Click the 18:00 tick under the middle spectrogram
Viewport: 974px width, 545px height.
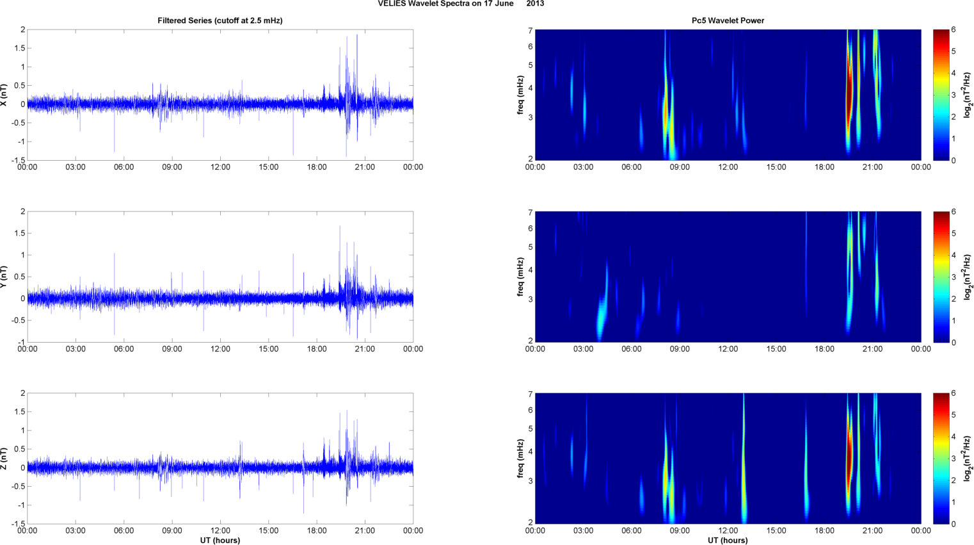824,349
